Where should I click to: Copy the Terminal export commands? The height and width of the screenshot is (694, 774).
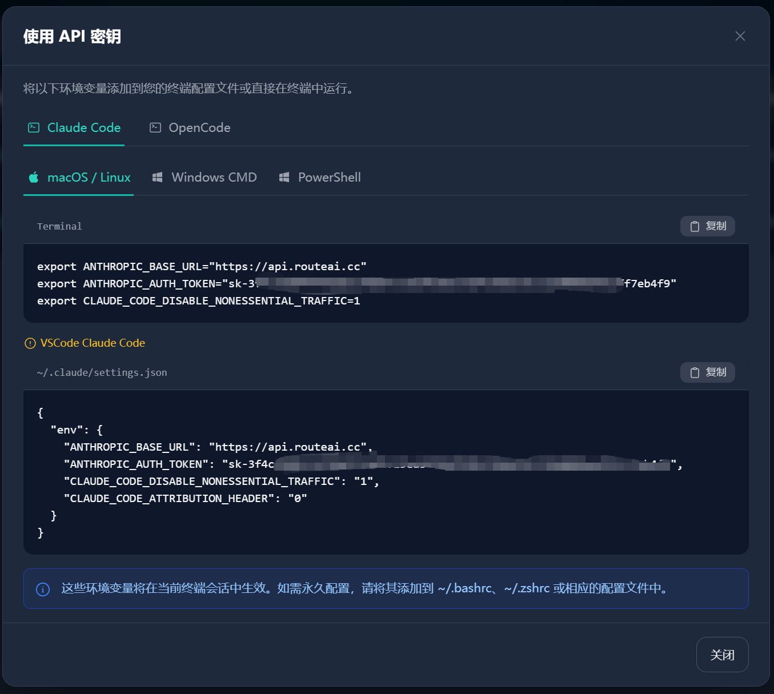708,226
